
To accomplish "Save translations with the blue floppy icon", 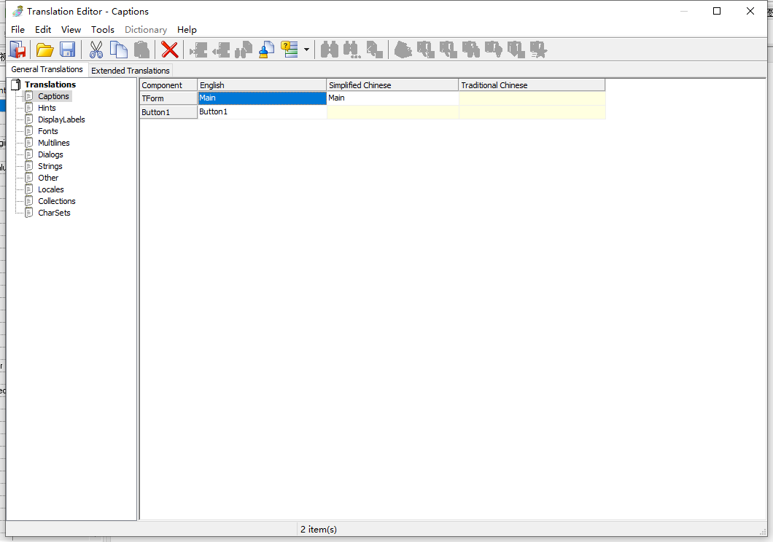I will [68, 50].
